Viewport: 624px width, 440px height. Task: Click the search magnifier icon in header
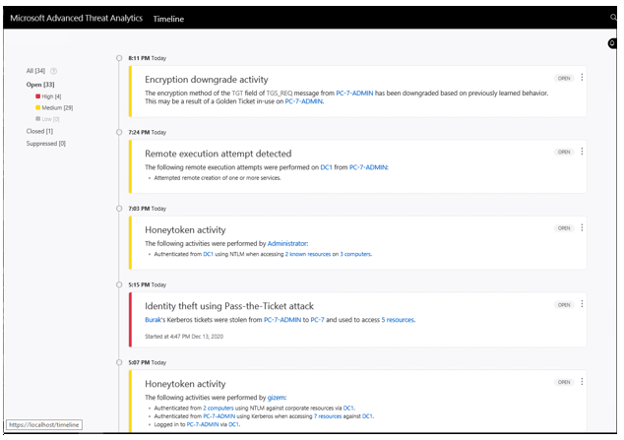pos(613,18)
